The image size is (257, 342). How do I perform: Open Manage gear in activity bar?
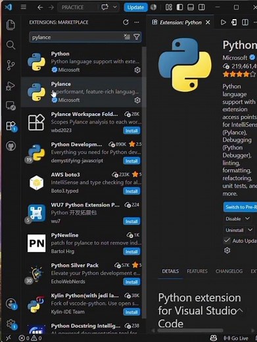pos(11,324)
